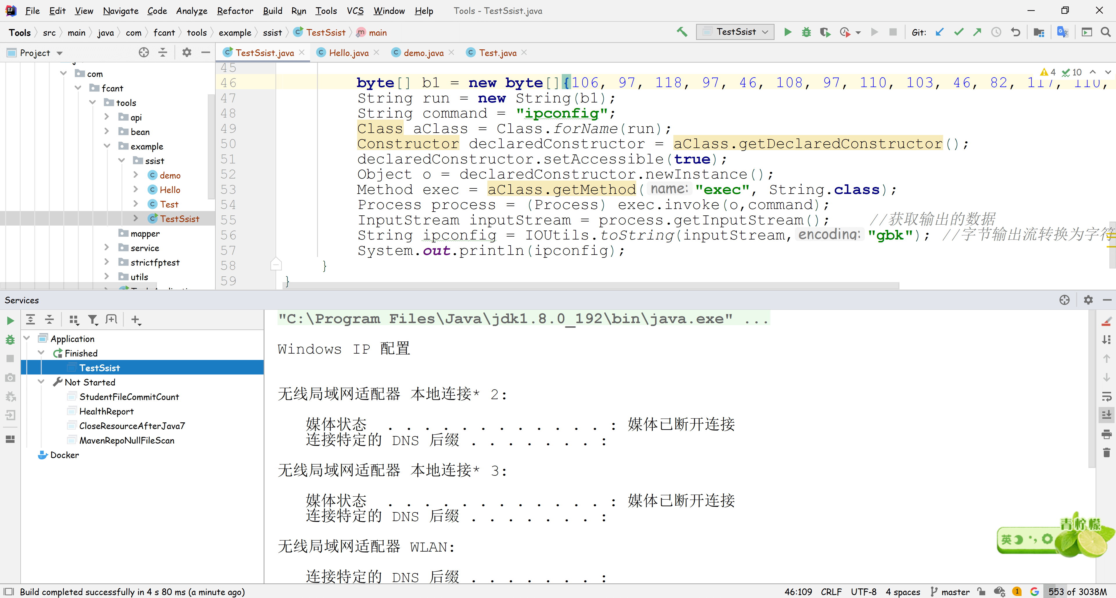This screenshot has height=598, width=1116.
Task: Clear console output with trash icon
Action: pyautogui.click(x=1106, y=453)
